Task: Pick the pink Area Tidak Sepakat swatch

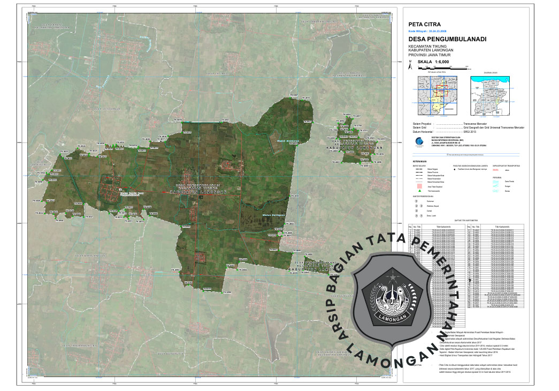Action: 420,185
